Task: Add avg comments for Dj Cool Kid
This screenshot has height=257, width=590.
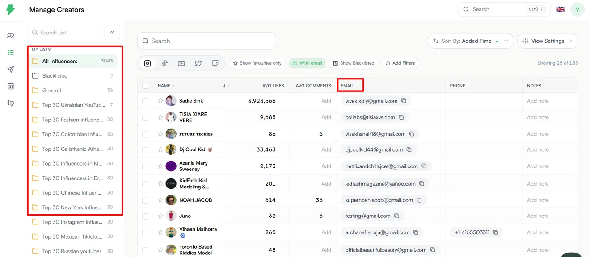Action: 326,149
